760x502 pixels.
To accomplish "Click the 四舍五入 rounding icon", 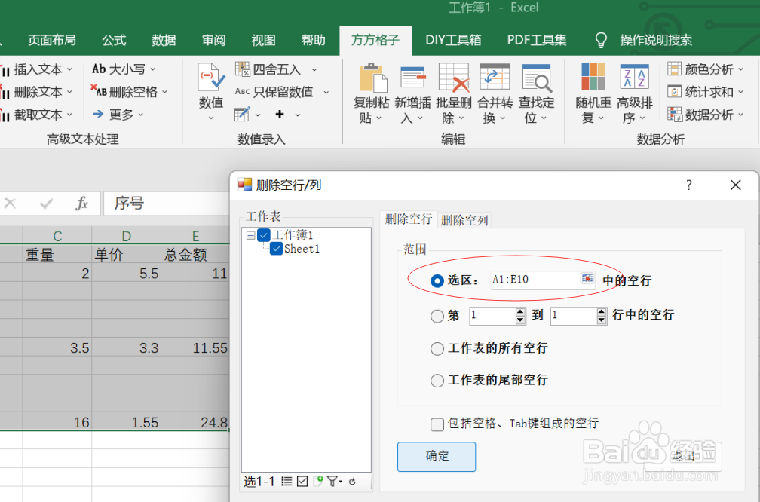I will (x=242, y=69).
